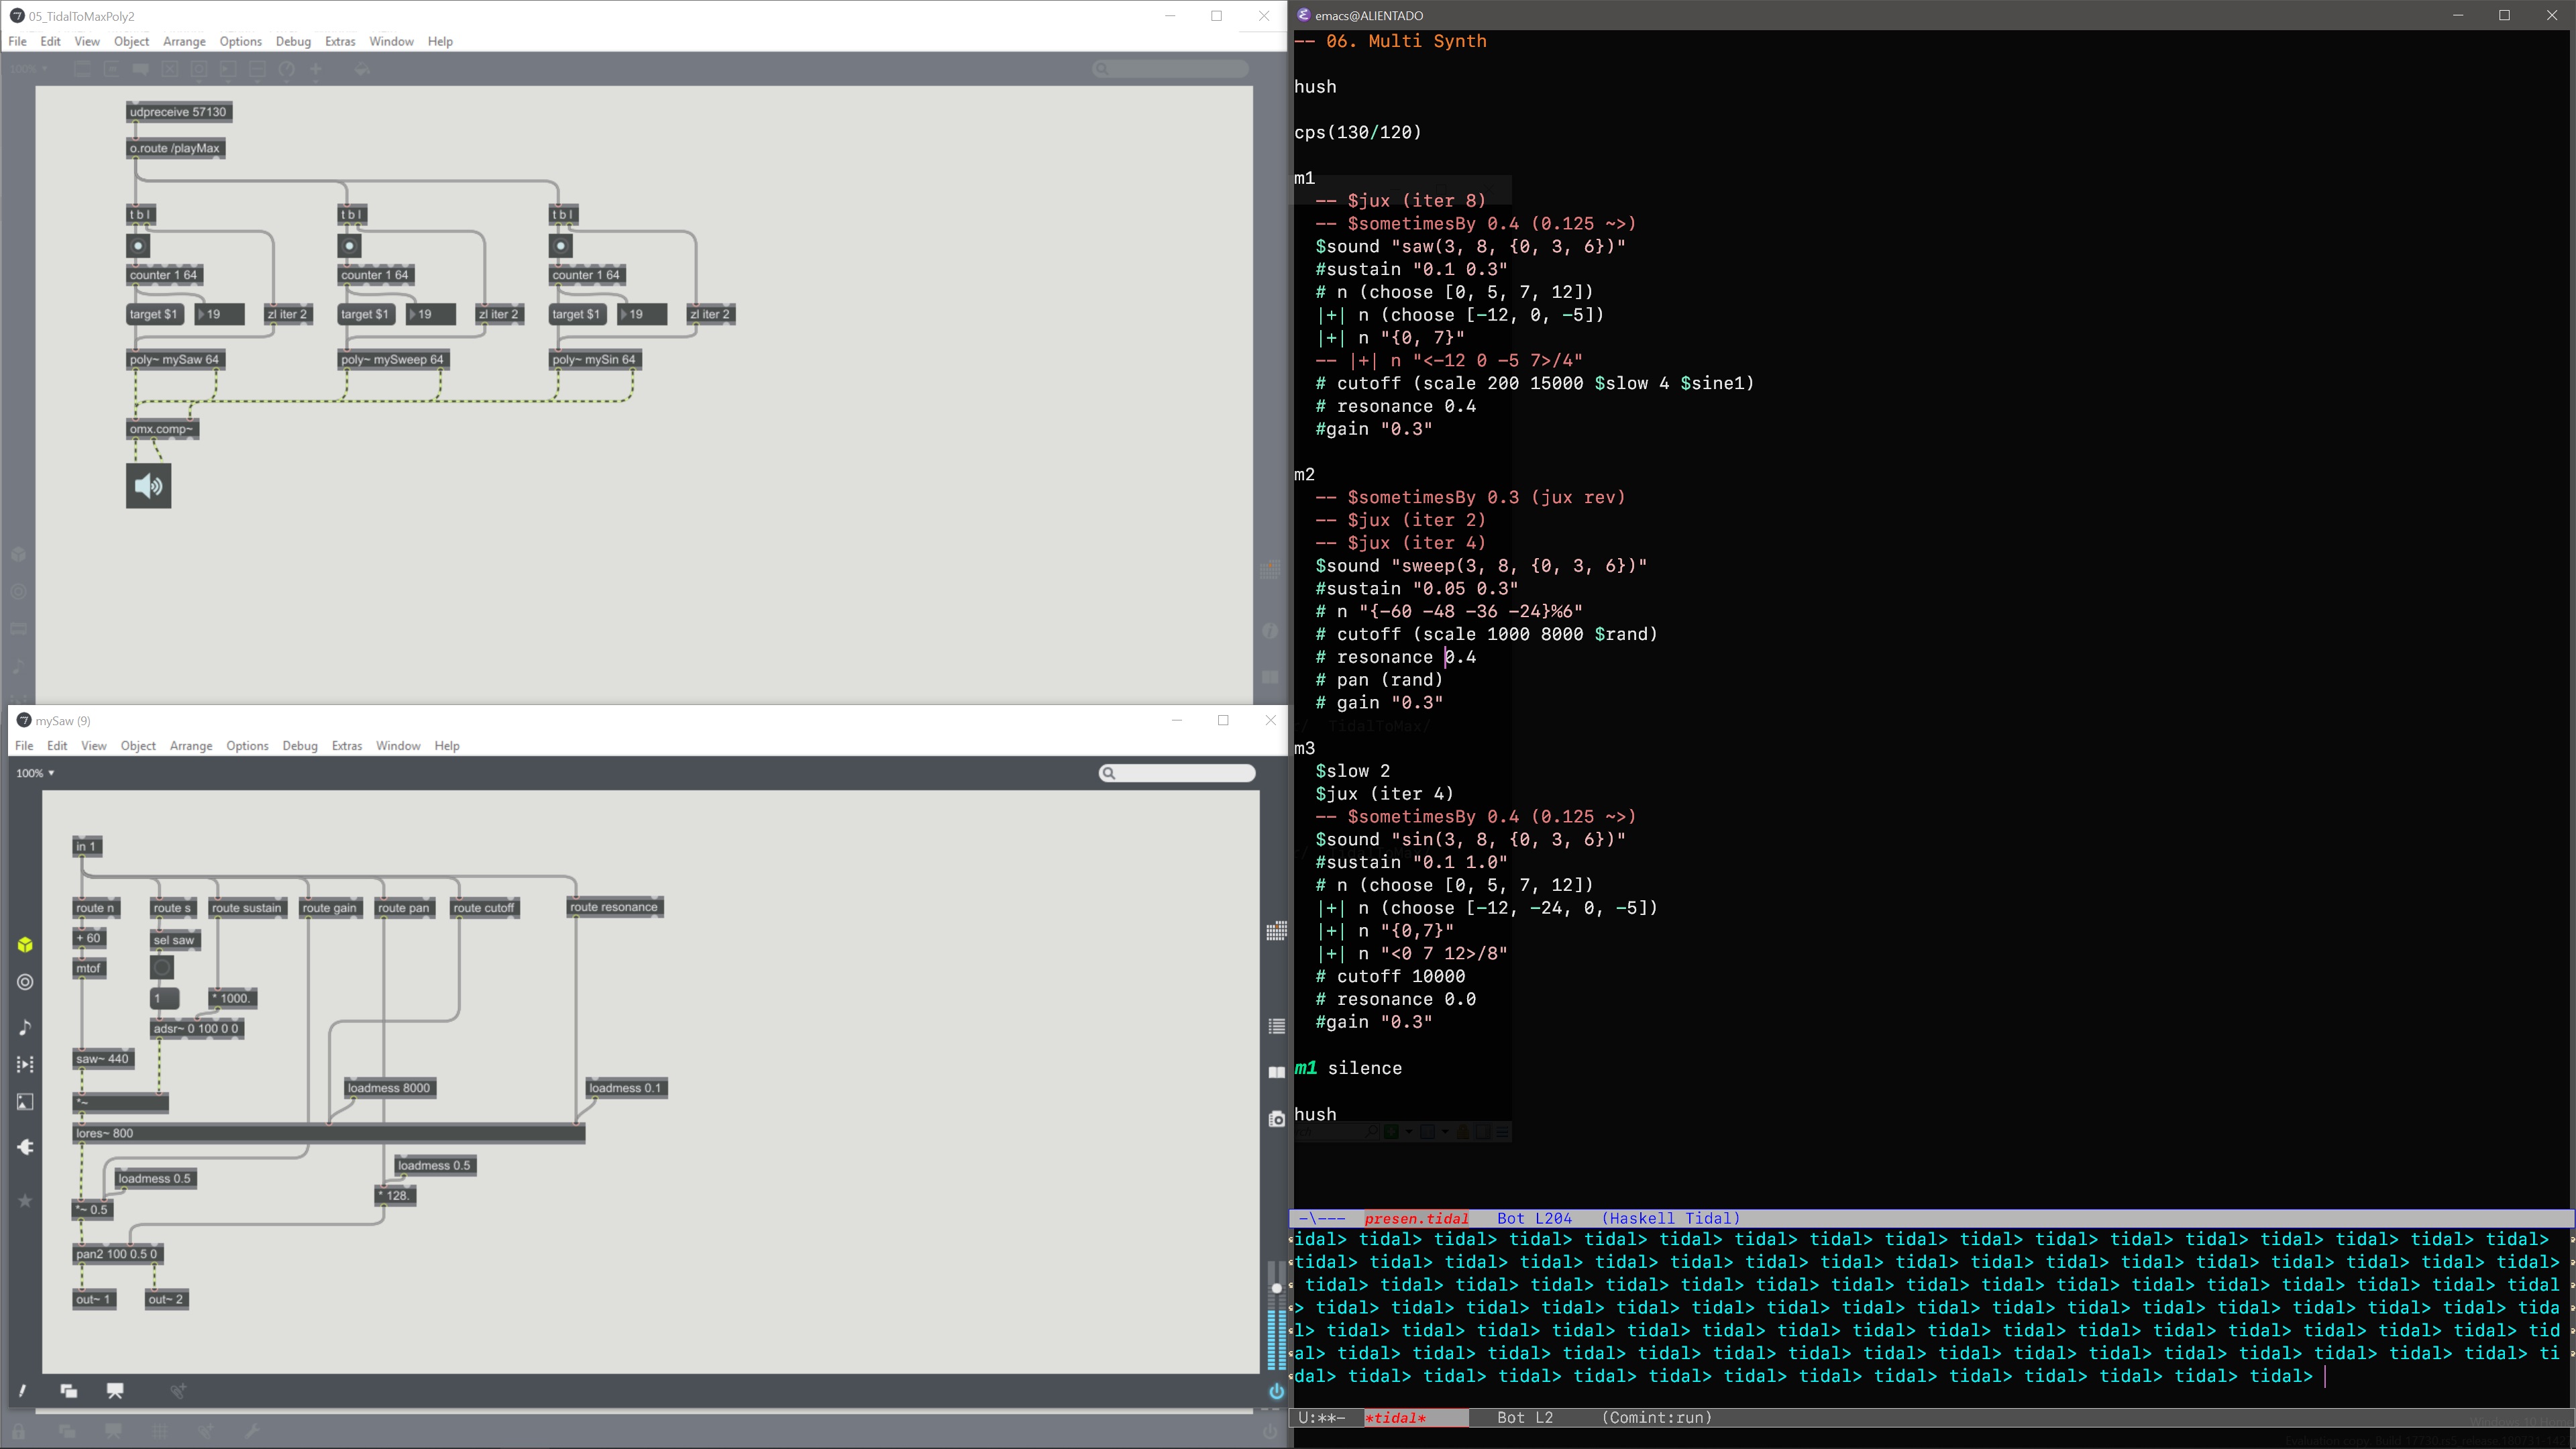Open Reference book icon in mySaw right sidebar

[x=1276, y=1072]
